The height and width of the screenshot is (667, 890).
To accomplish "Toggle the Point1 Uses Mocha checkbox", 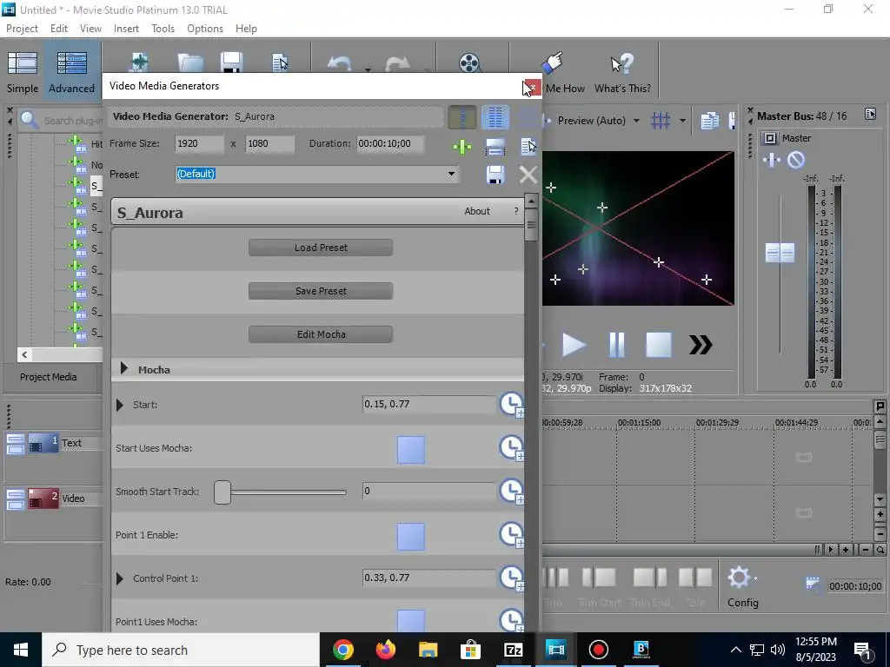I will click(x=411, y=621).
